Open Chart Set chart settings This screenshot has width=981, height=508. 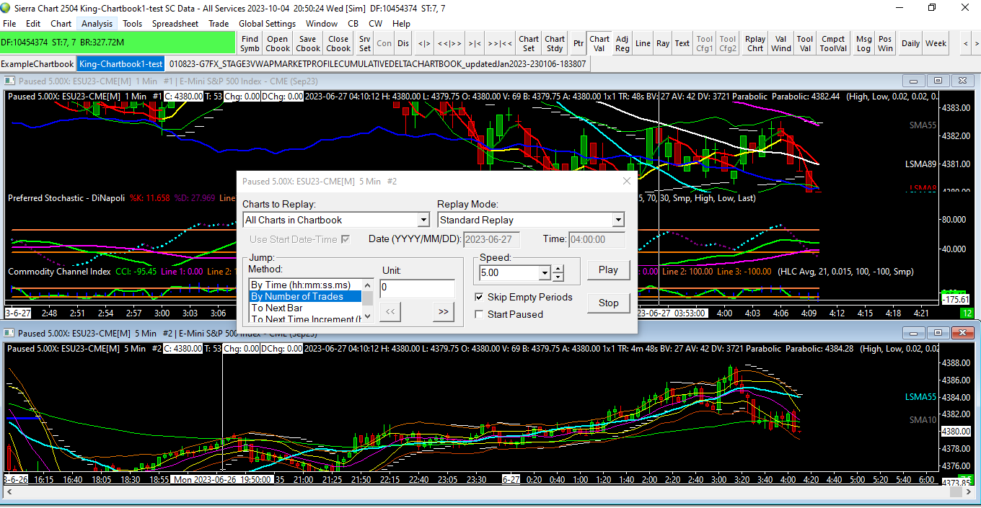click(529, 43)
